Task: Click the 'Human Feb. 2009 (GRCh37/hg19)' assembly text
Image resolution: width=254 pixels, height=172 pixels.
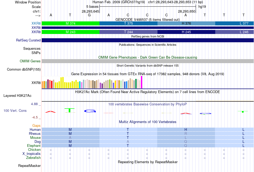Action: [118, 2]
